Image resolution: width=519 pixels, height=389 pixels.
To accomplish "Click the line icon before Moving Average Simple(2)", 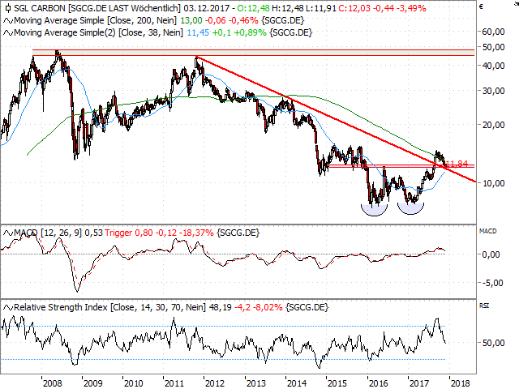I will pyautogui.click(x=6, y=32).
